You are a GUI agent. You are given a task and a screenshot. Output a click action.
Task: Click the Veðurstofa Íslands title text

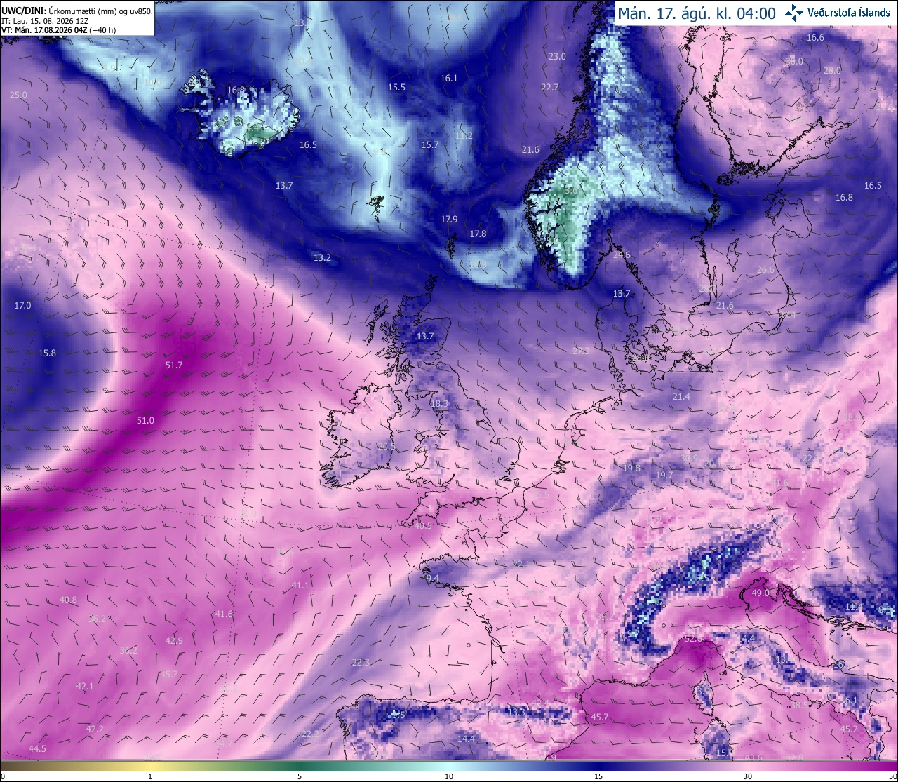pos(849,12)
